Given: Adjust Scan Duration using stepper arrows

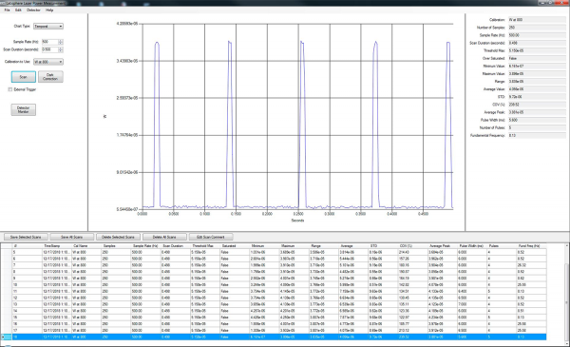Looking at the screenshot, I should click(x=61, y=49).
